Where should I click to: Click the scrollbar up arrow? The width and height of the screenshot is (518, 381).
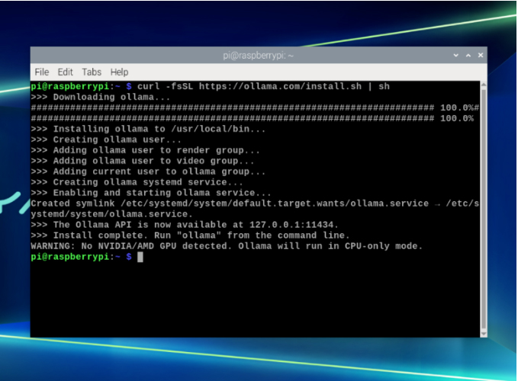(x=484, y=85)
